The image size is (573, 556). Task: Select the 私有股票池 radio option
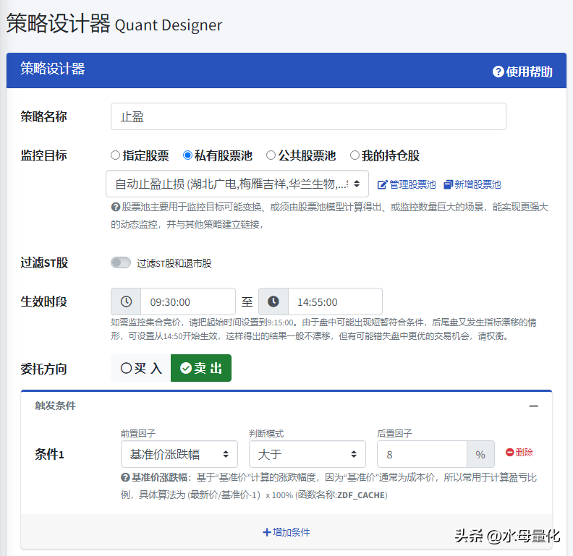point(218,155)
